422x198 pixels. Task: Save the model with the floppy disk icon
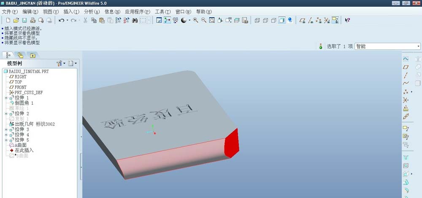pyautogui.click(x=24, y=20)
